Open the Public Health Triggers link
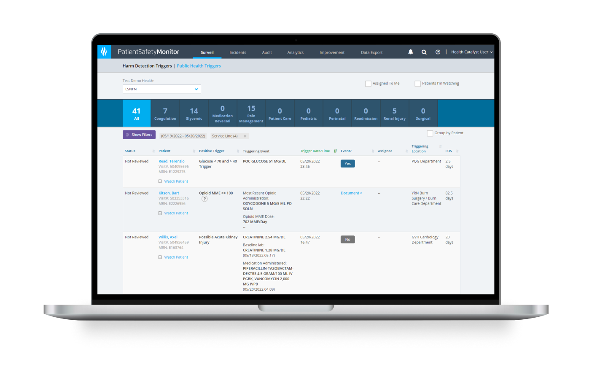592x367 pixels. point(199,66)
